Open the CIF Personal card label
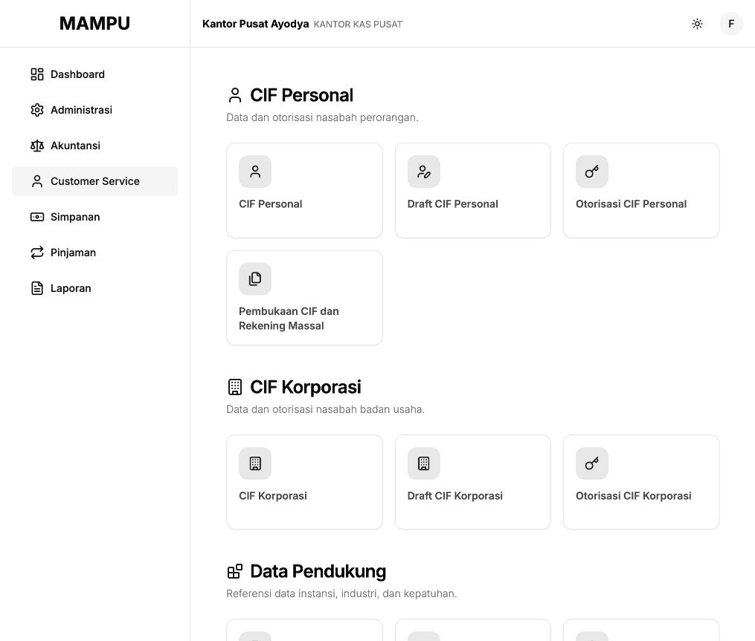Screen dimensions: 755x641 (271, 204)
